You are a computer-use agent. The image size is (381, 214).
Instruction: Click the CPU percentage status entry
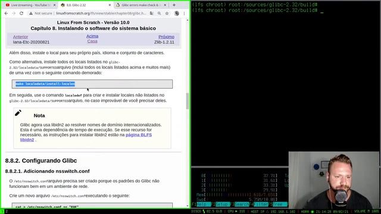236,212
